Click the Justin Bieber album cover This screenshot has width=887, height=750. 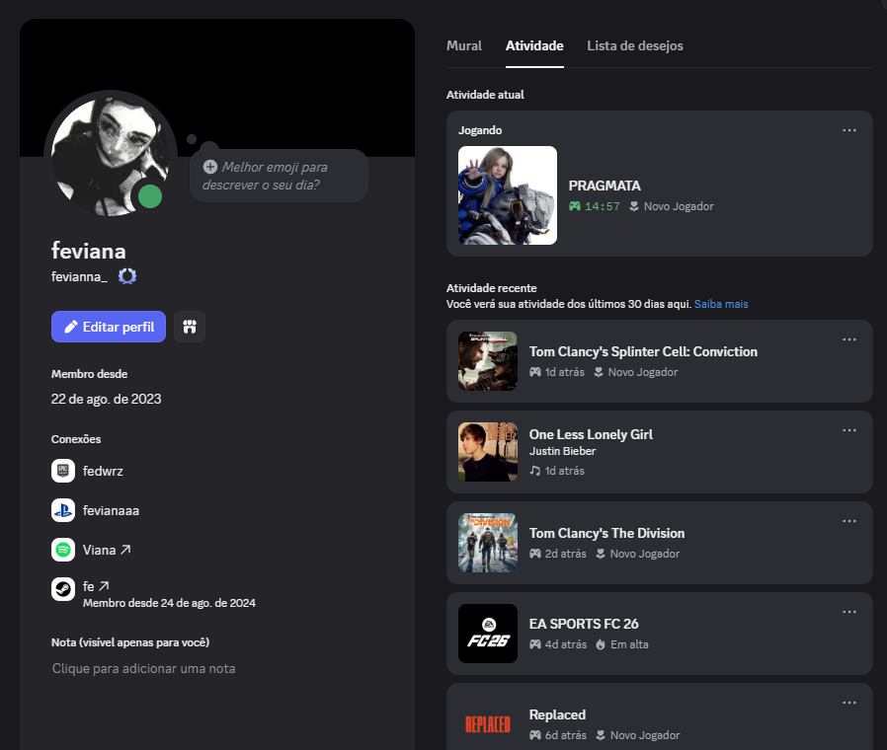488,452
